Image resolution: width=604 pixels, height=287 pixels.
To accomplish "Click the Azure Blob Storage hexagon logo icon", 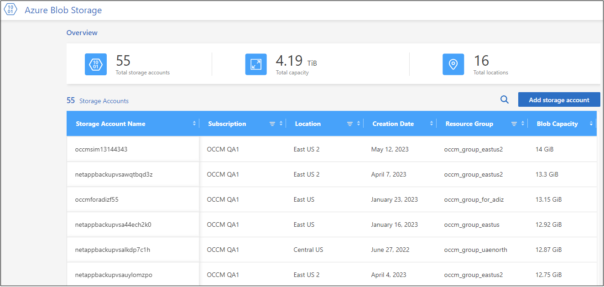I will pyautogui.click(x=10, y=10).
